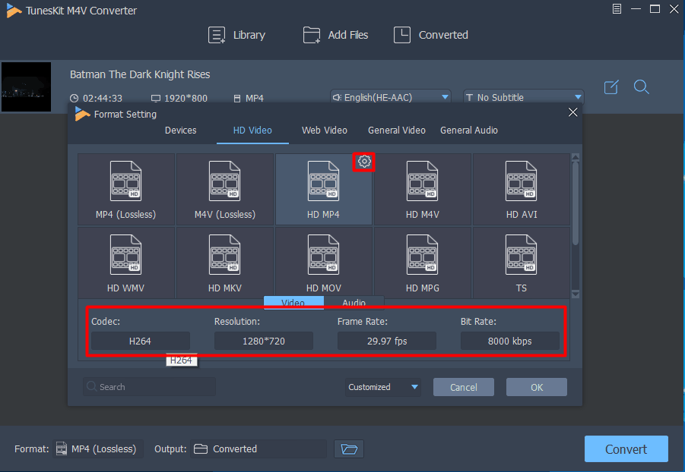Select the MP4 (Lossless) format icon
Viewport: 685px width, 472px height.
coord(125,181)
